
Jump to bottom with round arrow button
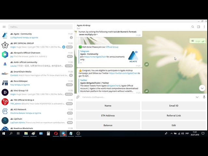(202, 88)
